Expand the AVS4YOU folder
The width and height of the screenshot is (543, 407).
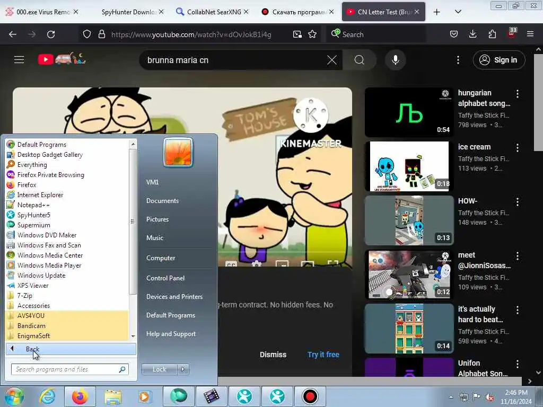[x=67, y=316]
